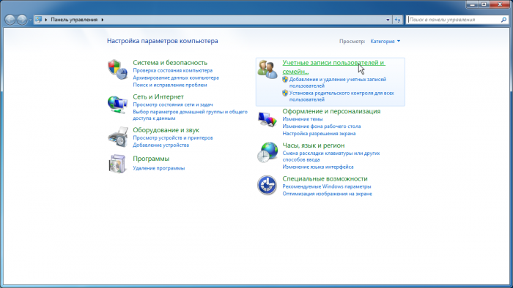Minimize the Control Panel window
Screen dimensions: 513x288
(472, 4)
